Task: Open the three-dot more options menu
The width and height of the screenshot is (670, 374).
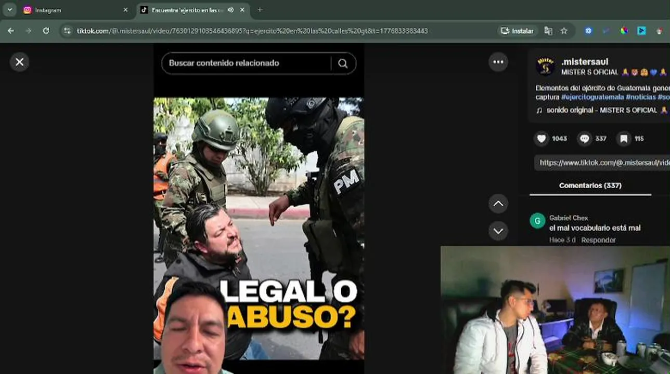Action: coord(498,62)
